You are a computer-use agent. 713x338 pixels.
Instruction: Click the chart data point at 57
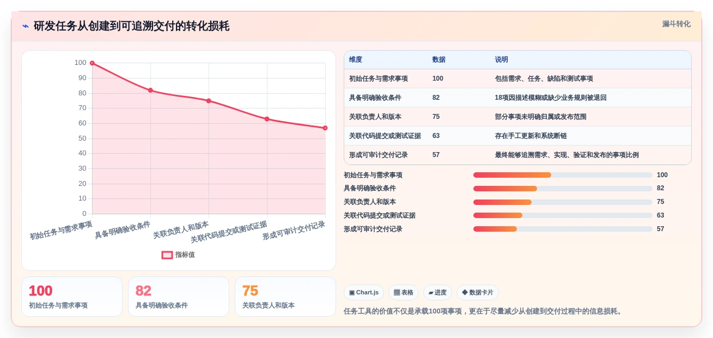[325, 128]
